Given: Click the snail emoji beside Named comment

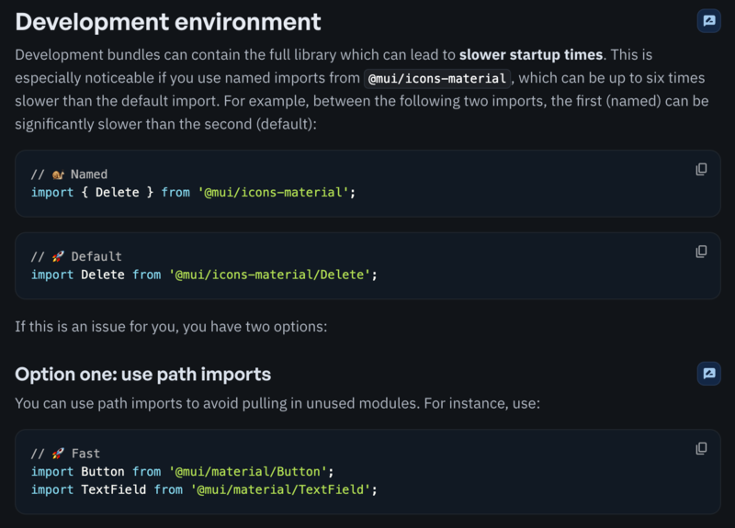Looking at the screenshot, I should click(x=57, y=174).
